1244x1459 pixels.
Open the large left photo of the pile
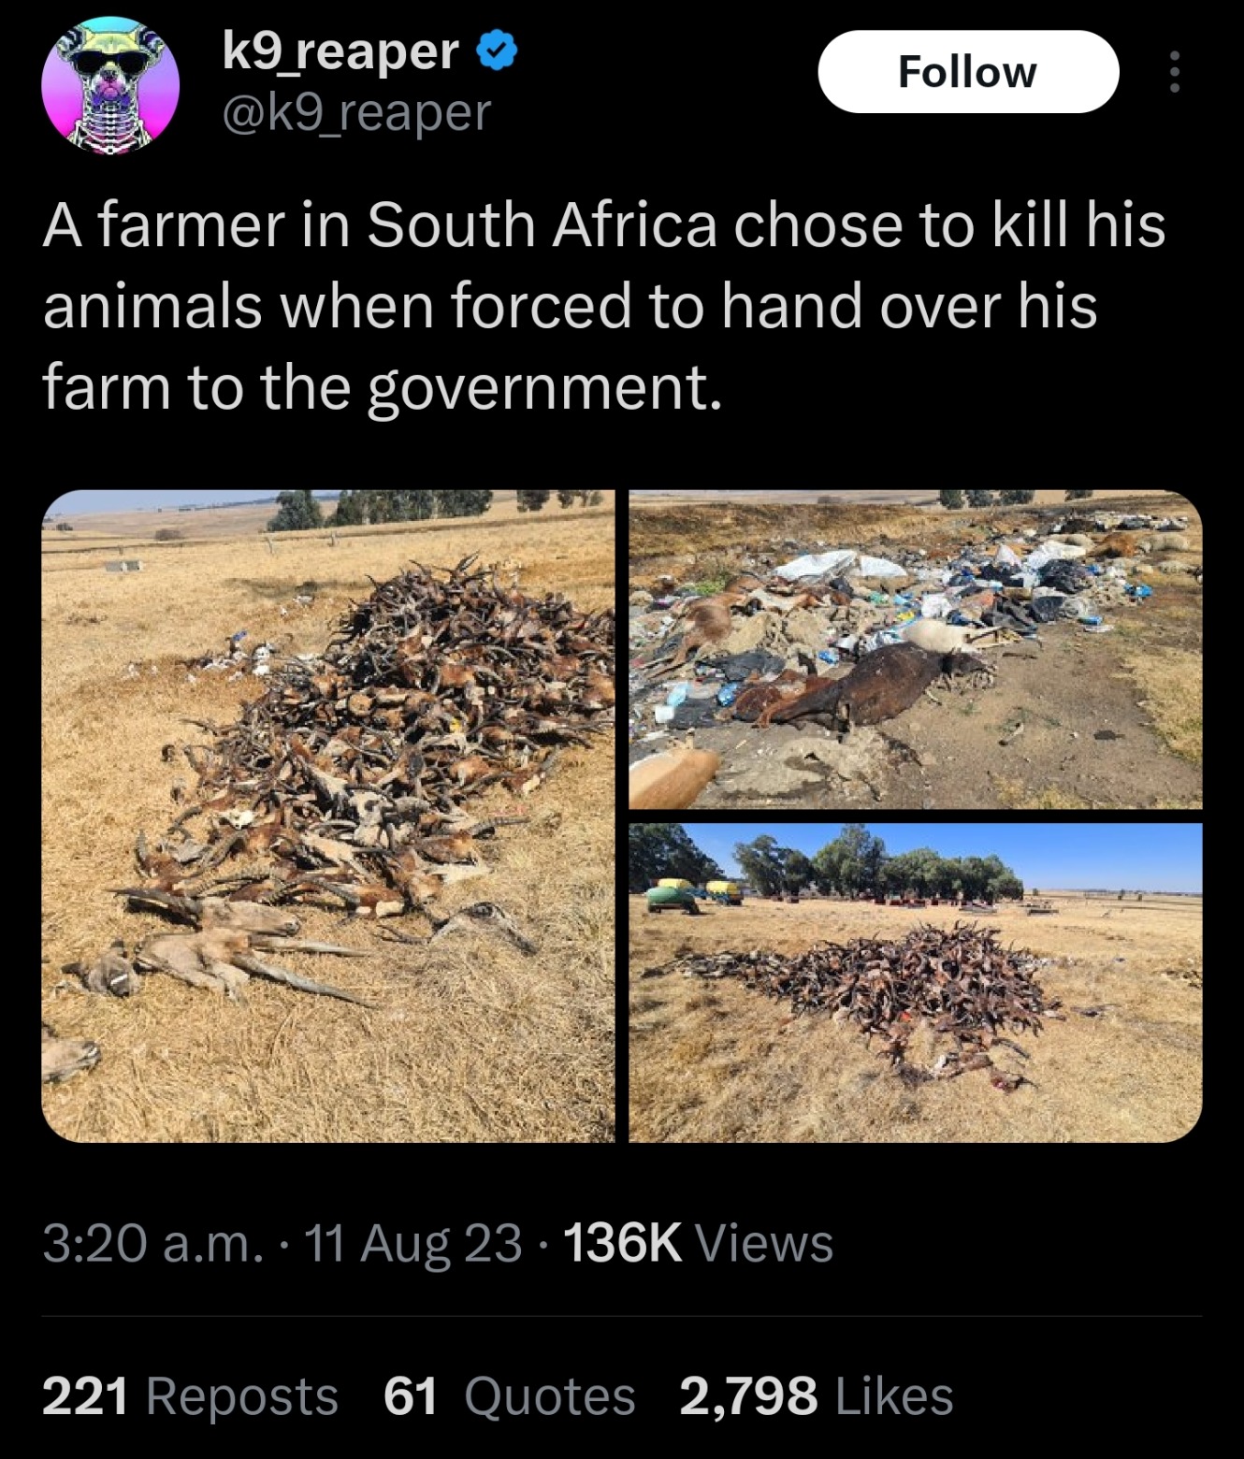tap(328, 816)
